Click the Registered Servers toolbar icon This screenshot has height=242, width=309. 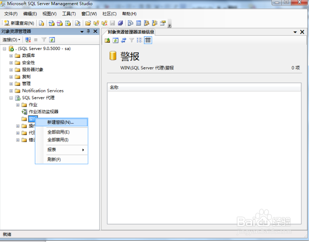coord(130,23)
